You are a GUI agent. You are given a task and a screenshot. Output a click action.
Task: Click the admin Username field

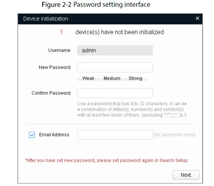[115, 50]
